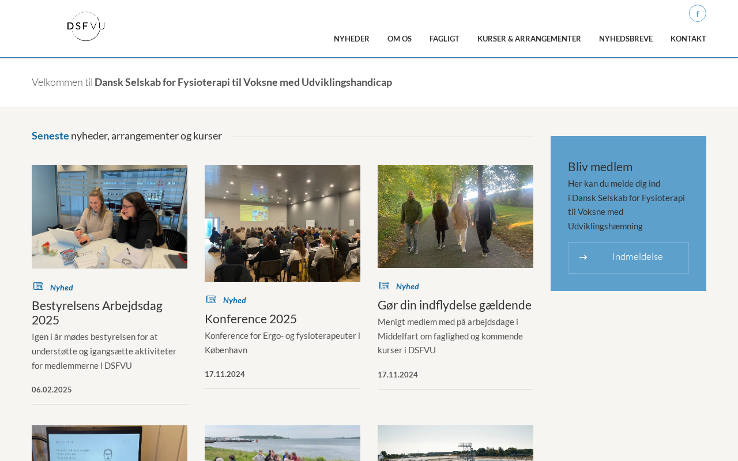Open the Facebook icon link
738x461 pixels.
click(698, 13)
